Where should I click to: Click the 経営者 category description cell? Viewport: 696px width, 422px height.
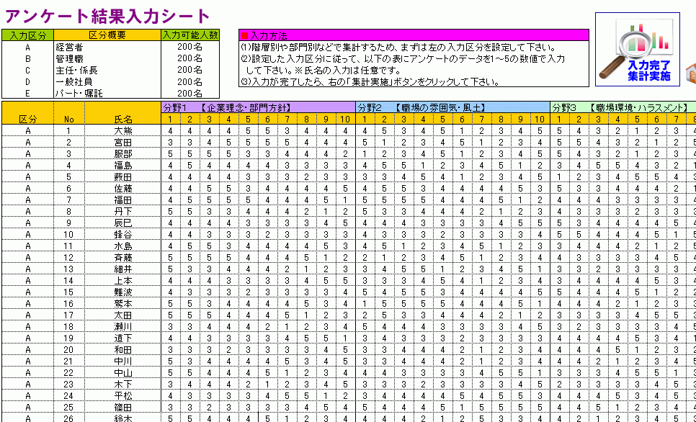point(106,47)
